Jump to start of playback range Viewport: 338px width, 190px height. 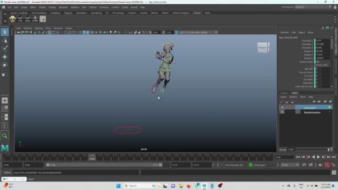point(298,157)
